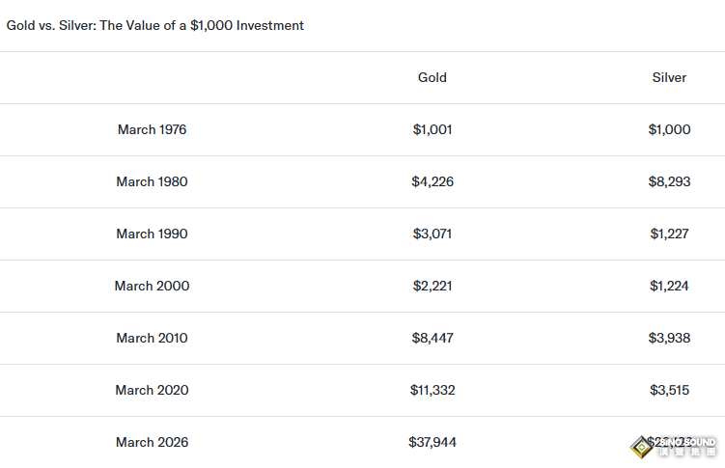
Task: Click the $8,293 silver value
Action: (669, 181)
